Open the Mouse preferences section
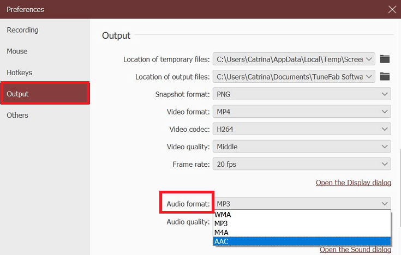The width and height of the screenshot is (401, 255). pos(17,51)
